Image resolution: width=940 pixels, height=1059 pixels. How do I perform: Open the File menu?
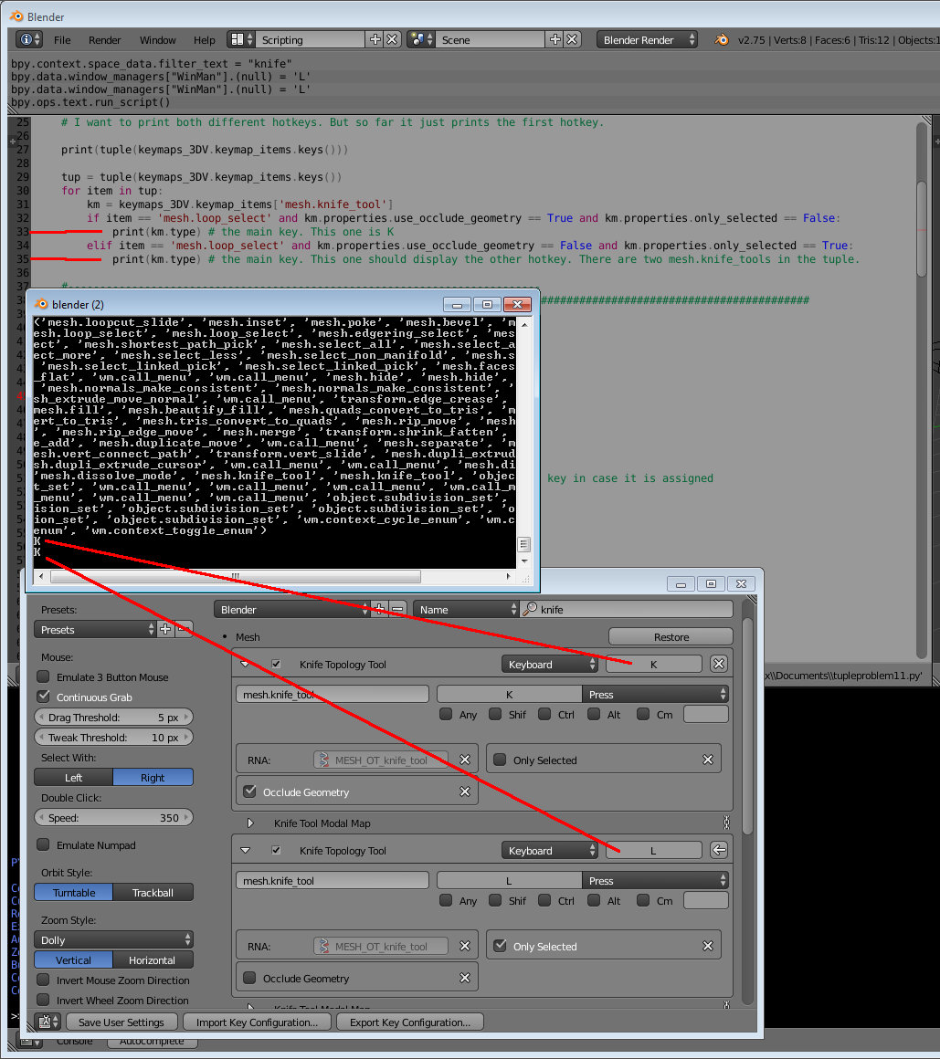[62, 40]
